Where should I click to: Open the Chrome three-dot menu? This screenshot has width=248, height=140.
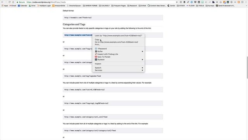click(x=246, y=2)
